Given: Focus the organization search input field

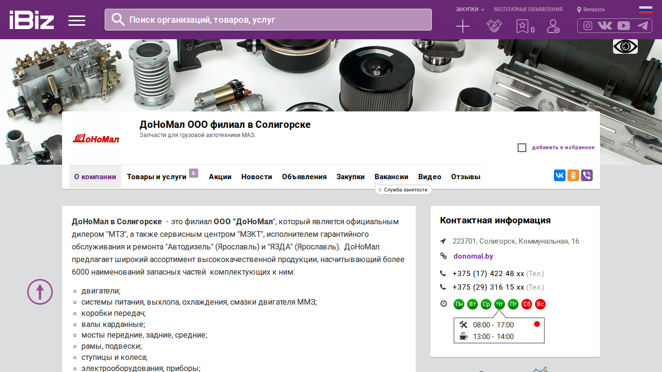Looking at the screenshot, I should [x=268, y=20].
